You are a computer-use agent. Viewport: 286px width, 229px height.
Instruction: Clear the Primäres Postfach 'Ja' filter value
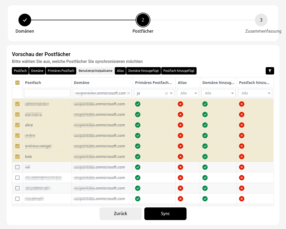pyautogui.click(x=166, y=93)
